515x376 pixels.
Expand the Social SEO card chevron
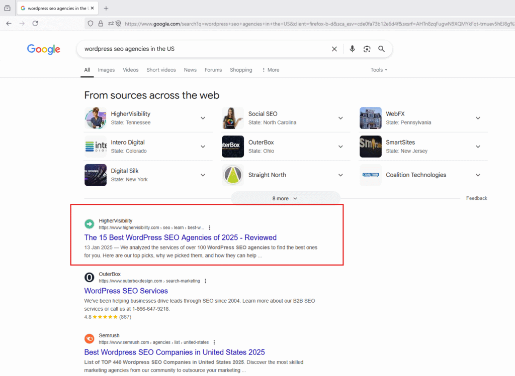pyautogui.click(x=340, y=118)
